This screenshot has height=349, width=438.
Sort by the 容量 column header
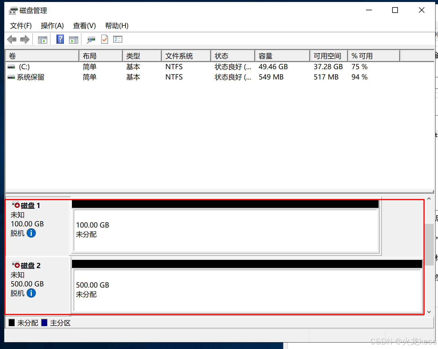point(282,56)
